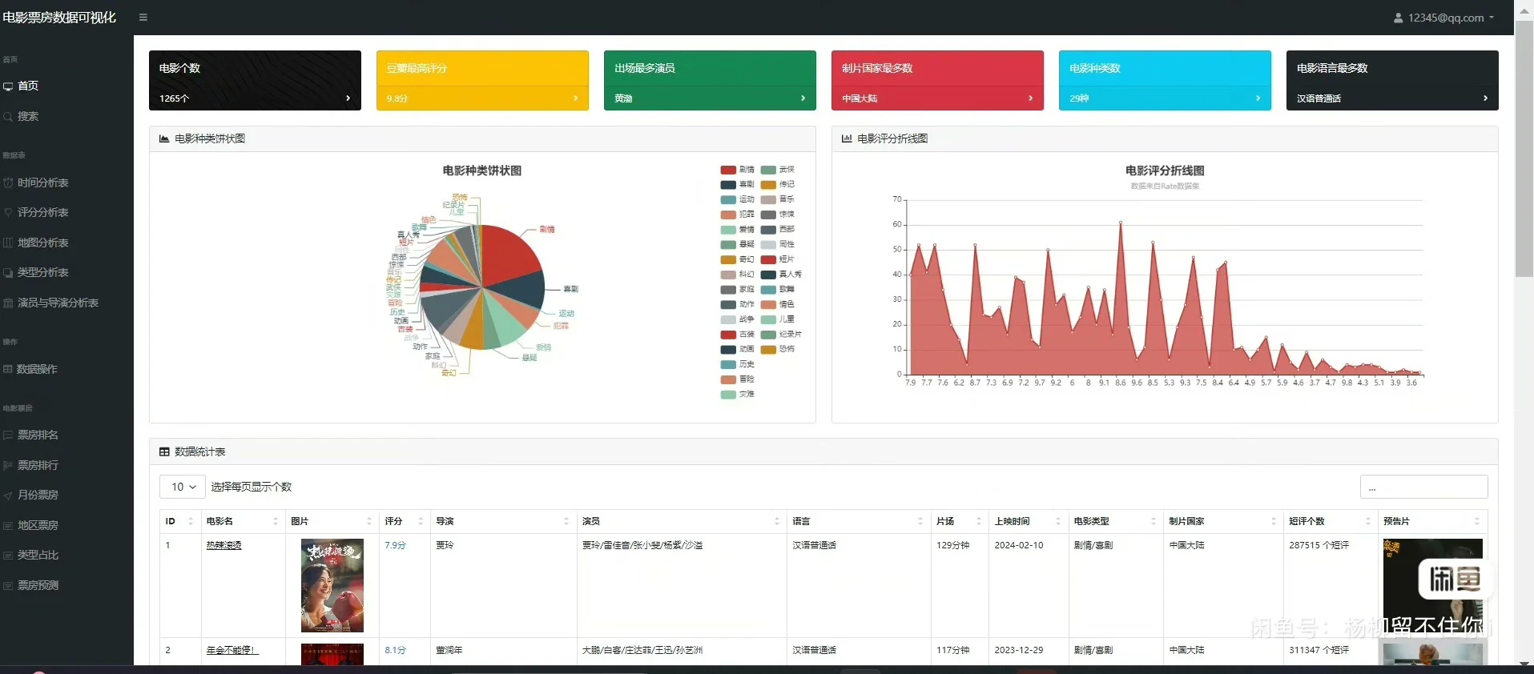Toggle the 犯罪 legend entry
The width and height of the screenshot is (1534, 674).
point(737,215)
